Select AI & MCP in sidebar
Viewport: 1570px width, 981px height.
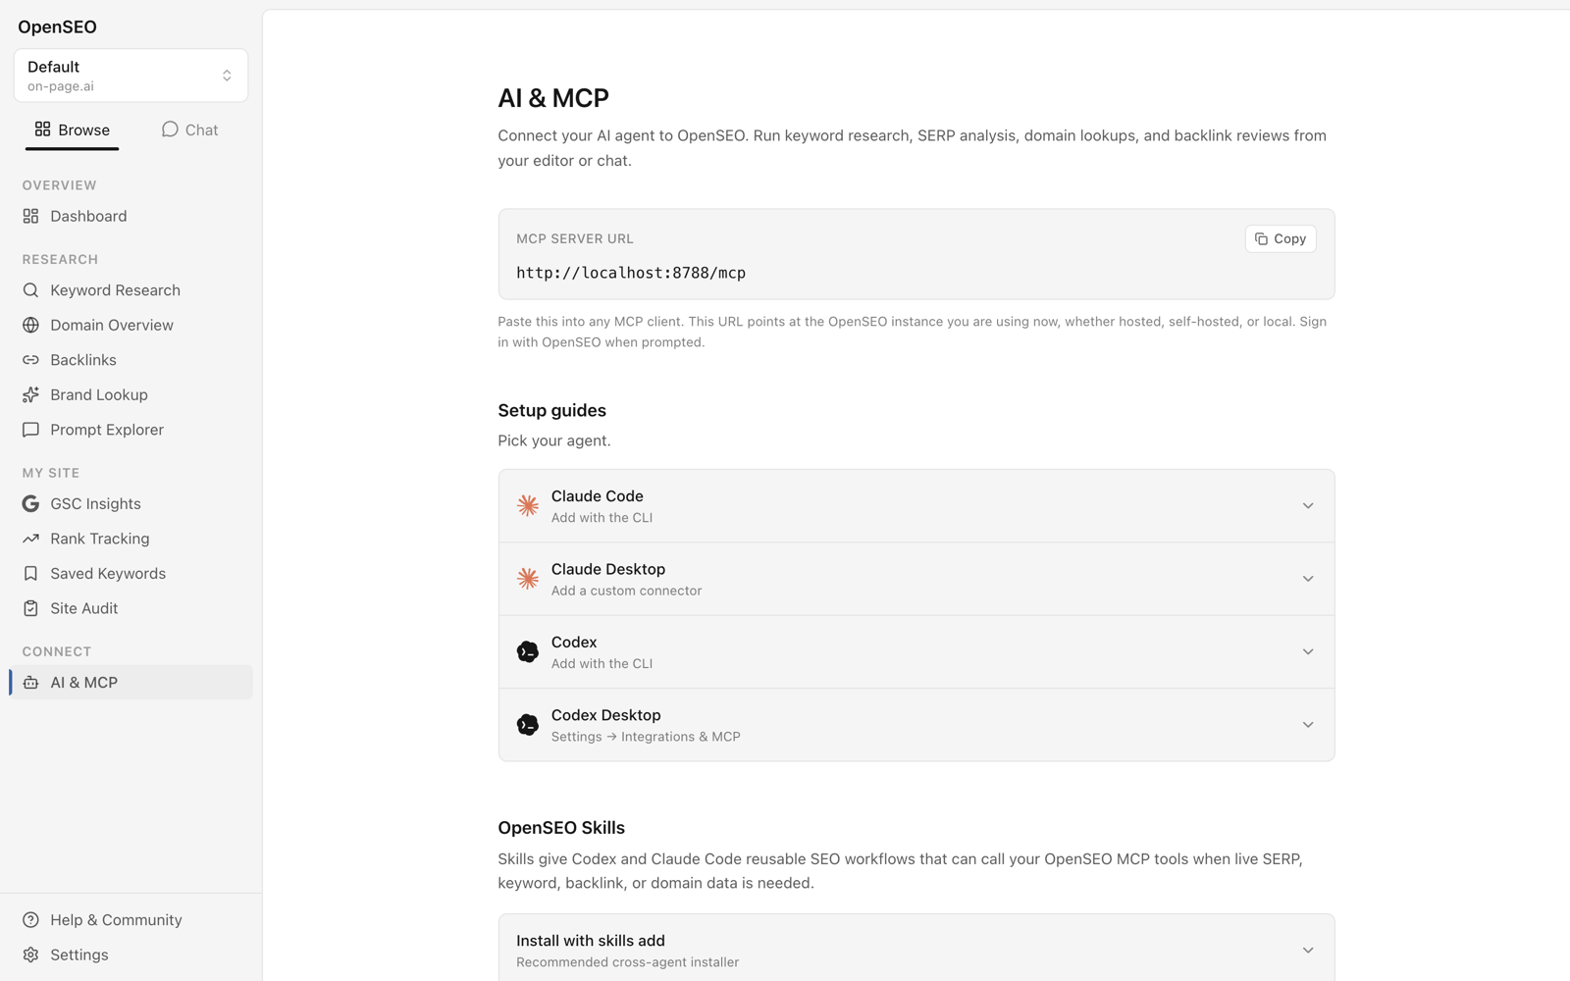(131, 683)
